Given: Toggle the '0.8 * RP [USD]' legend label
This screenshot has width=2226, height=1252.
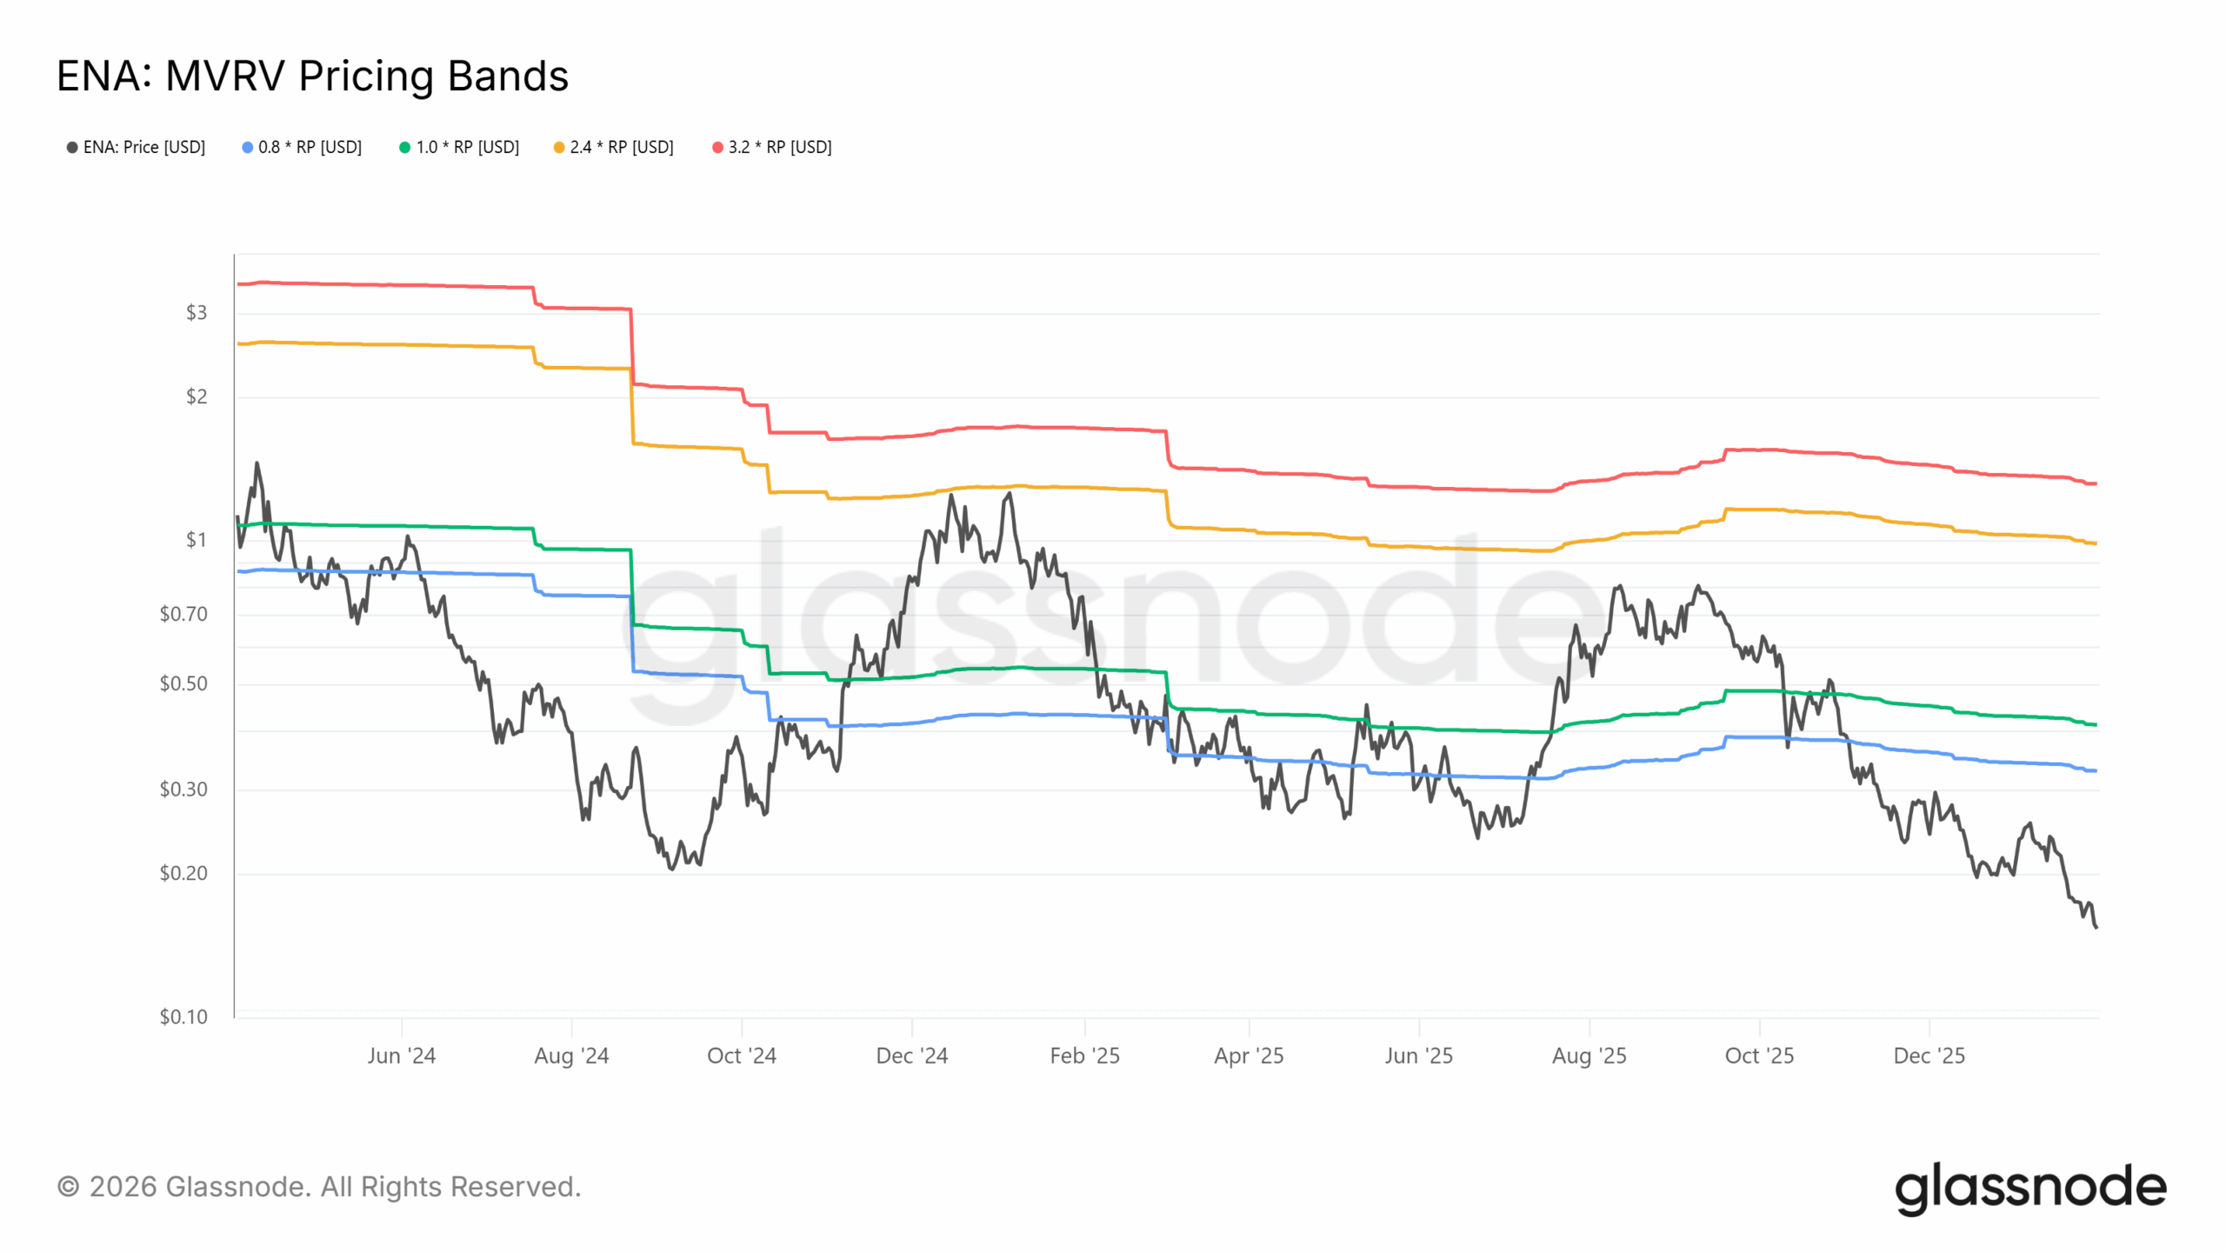Looking at the screenshot, I should pyautogui.click(x=310, y=148).
